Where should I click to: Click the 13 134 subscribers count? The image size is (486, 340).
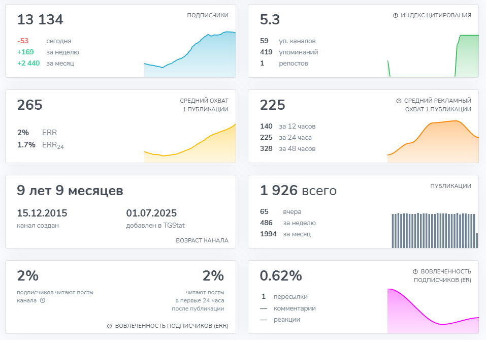pyautogui.click(x=40, y=19)
